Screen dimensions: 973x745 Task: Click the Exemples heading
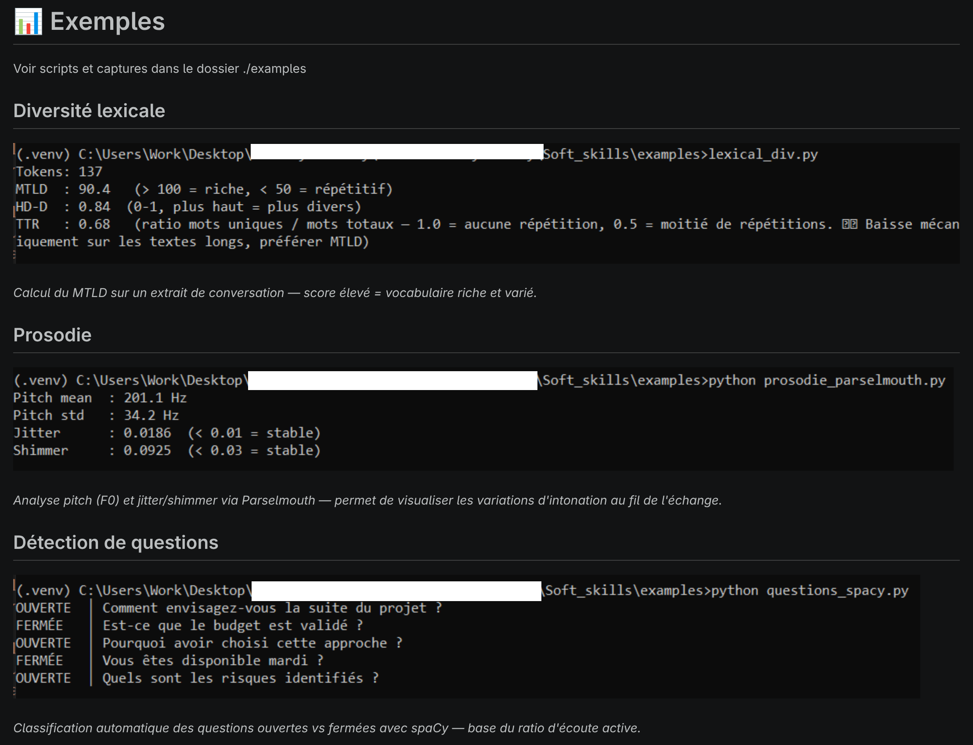point(107,21)
